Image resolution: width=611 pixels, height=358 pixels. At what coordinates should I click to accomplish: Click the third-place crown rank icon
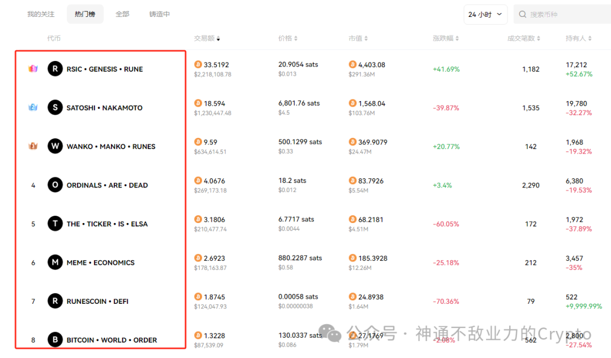coord(33,146)
